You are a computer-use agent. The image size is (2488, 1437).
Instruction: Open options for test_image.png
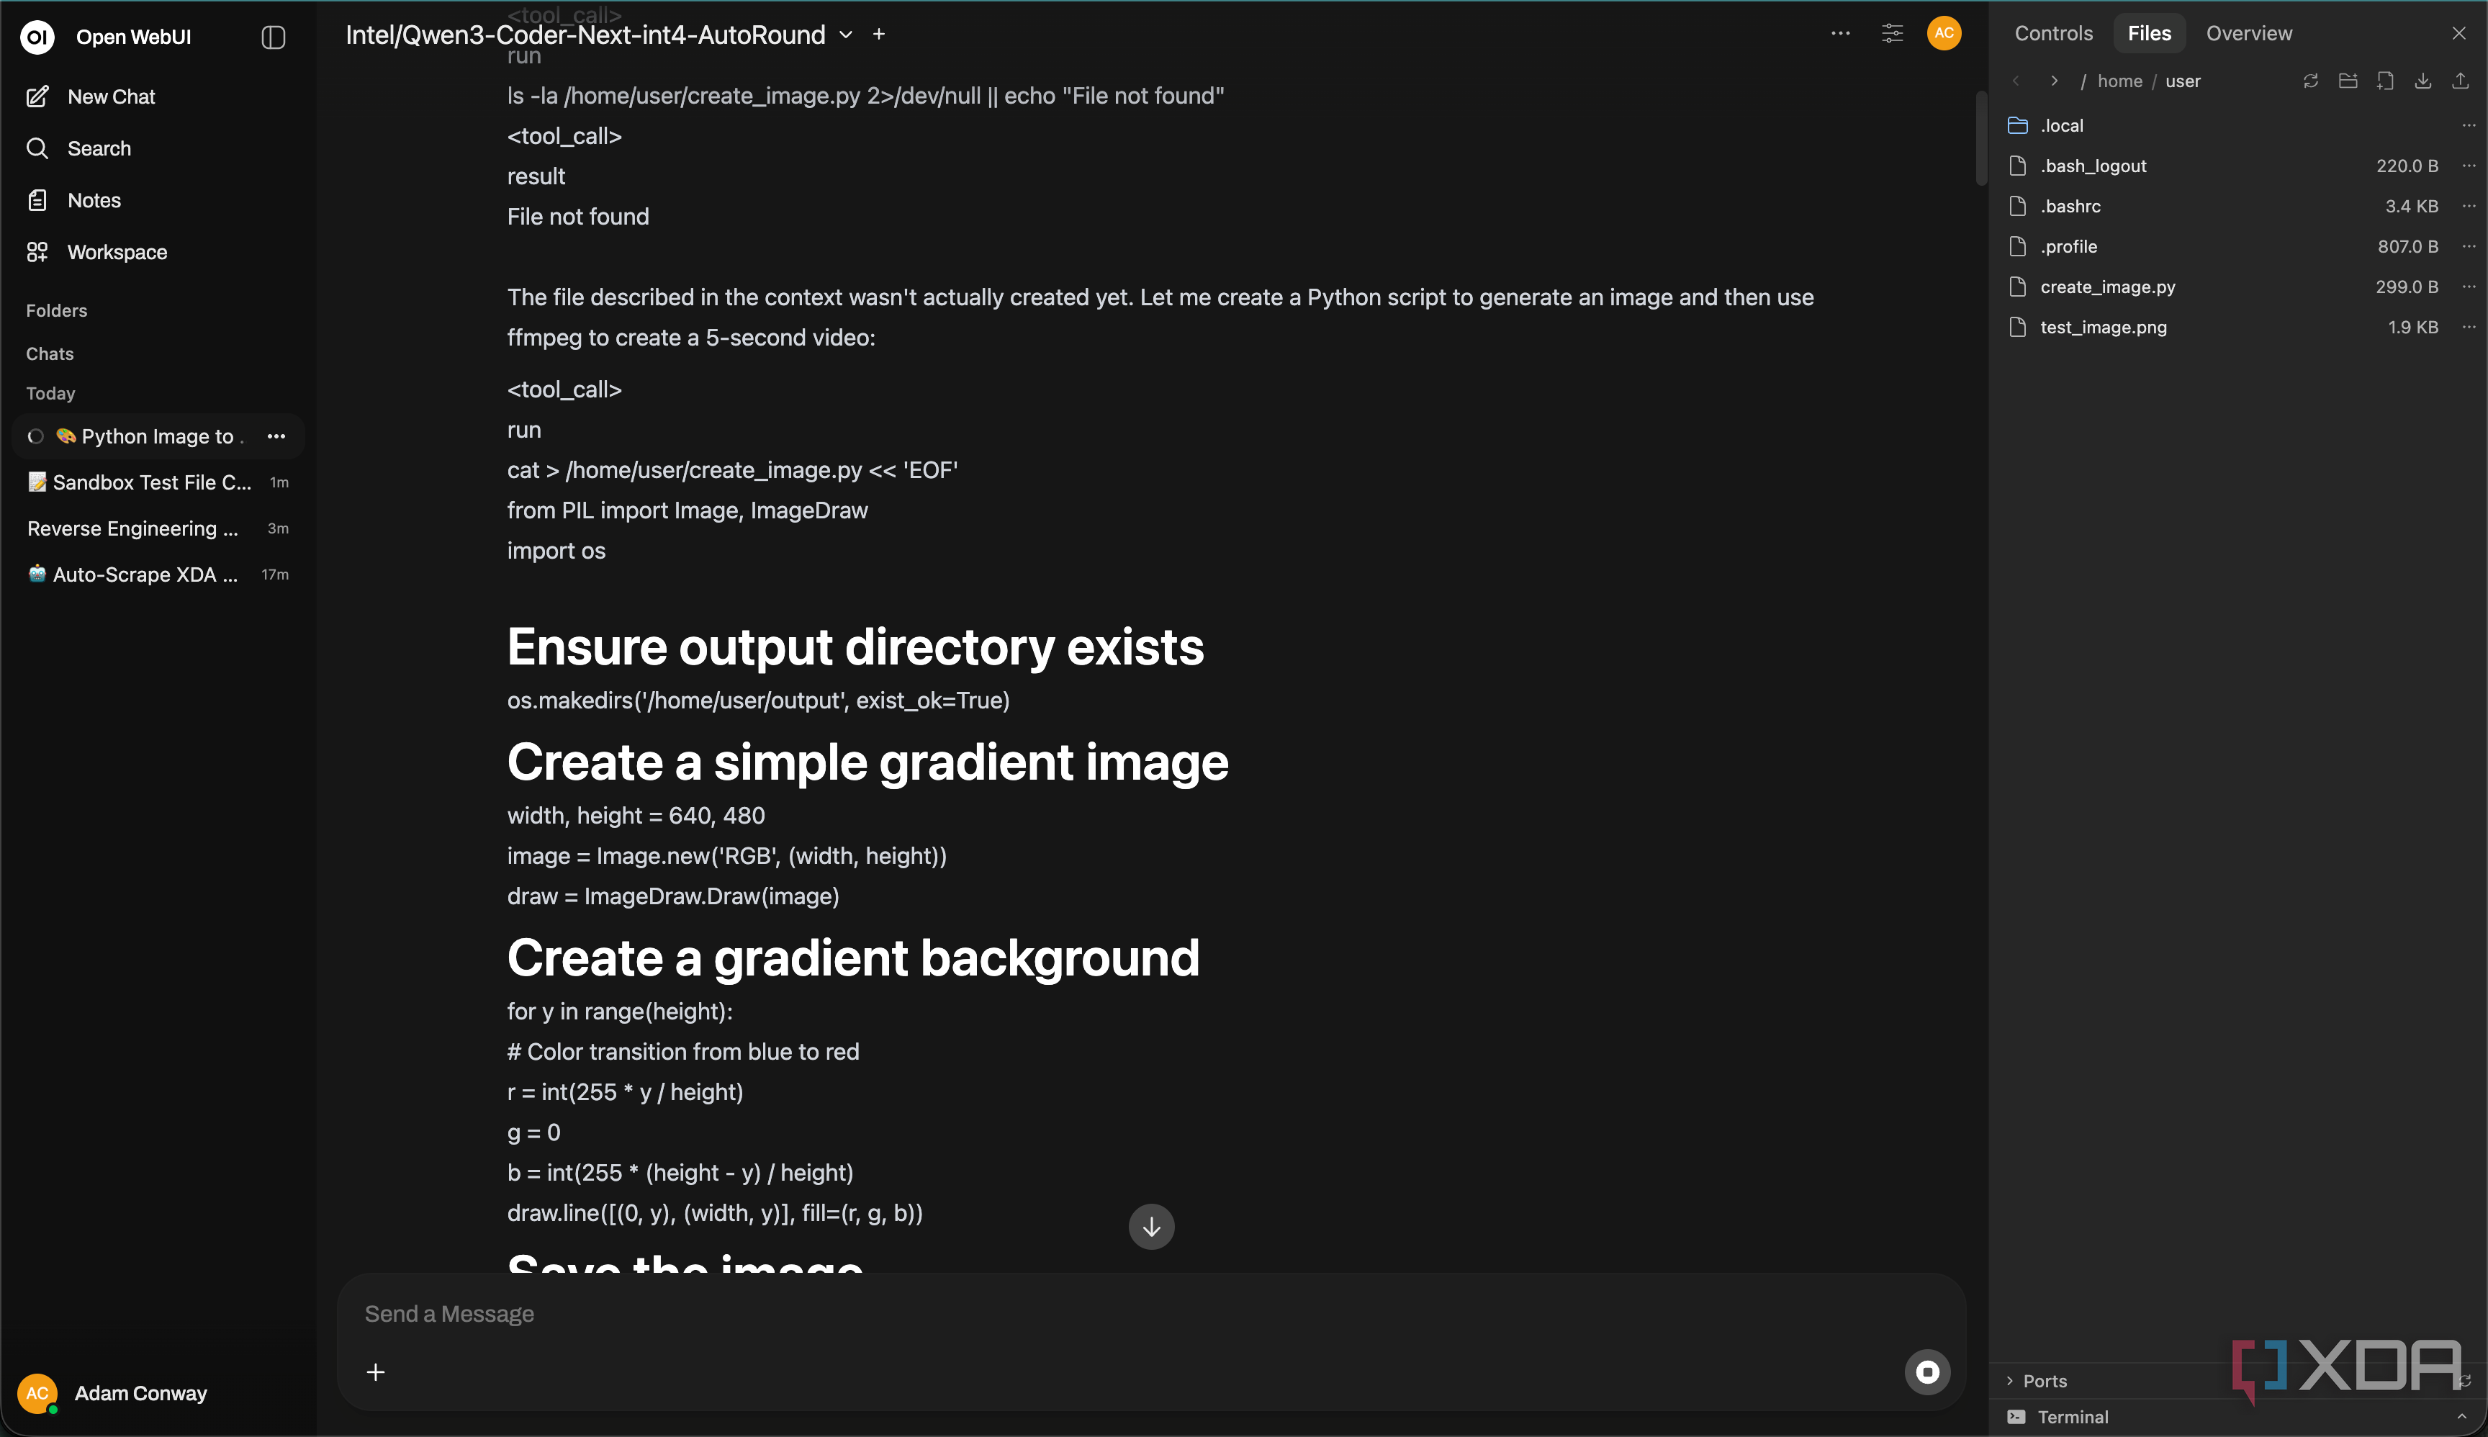[x=2469, y=328]
